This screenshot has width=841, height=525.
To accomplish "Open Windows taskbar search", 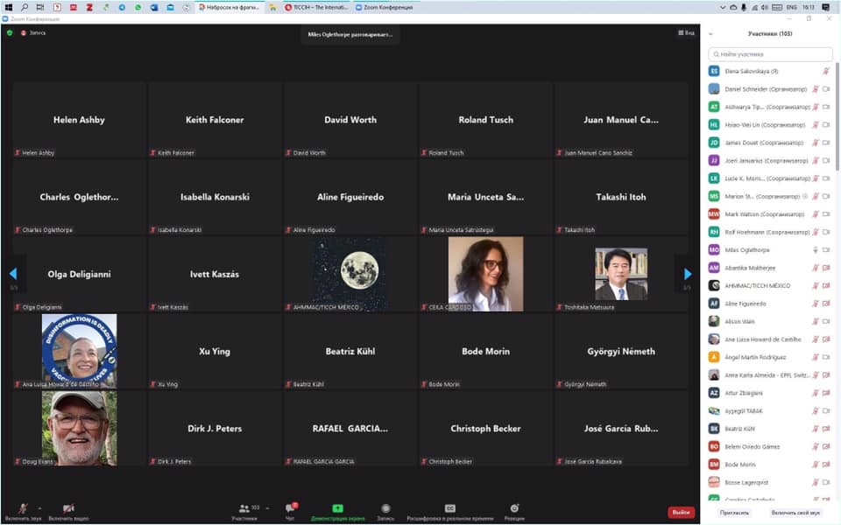I will (25, 8).
